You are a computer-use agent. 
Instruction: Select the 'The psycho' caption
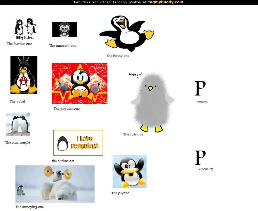coord(120,193)
